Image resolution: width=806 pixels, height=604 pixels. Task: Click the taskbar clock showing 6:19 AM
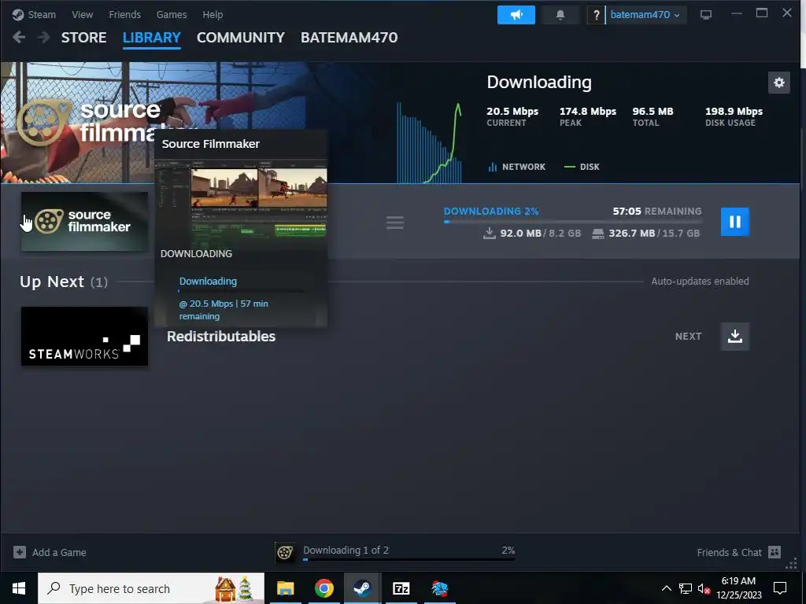coord(738,588)
